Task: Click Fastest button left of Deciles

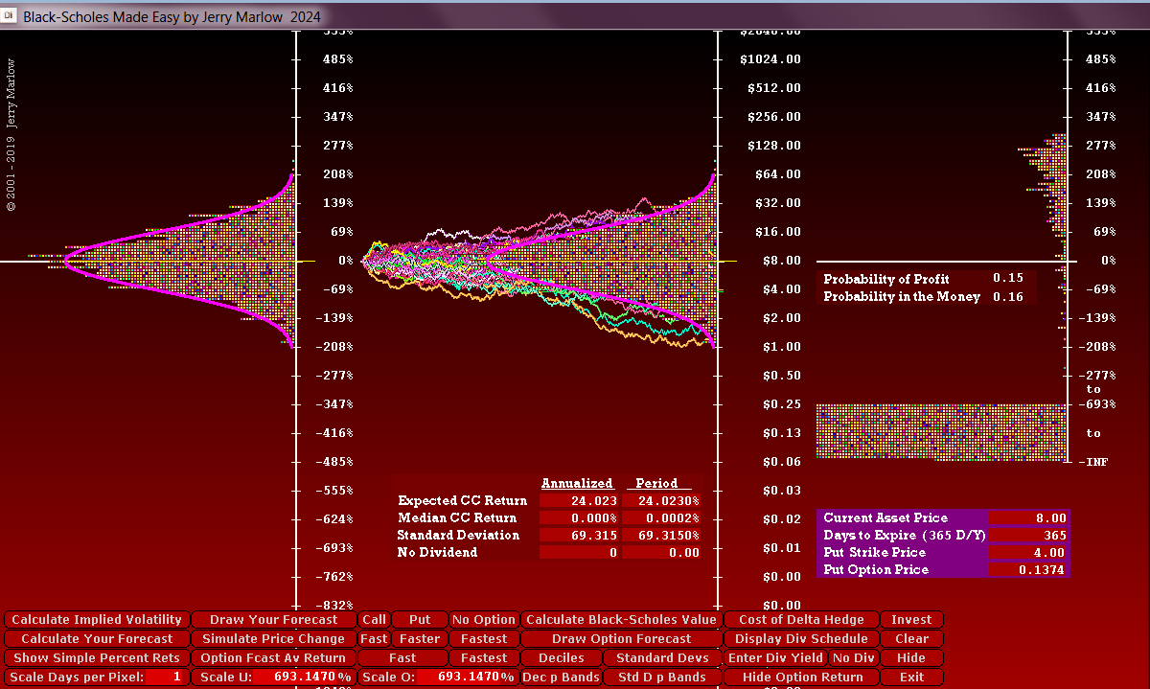Action: coord(484,658)
